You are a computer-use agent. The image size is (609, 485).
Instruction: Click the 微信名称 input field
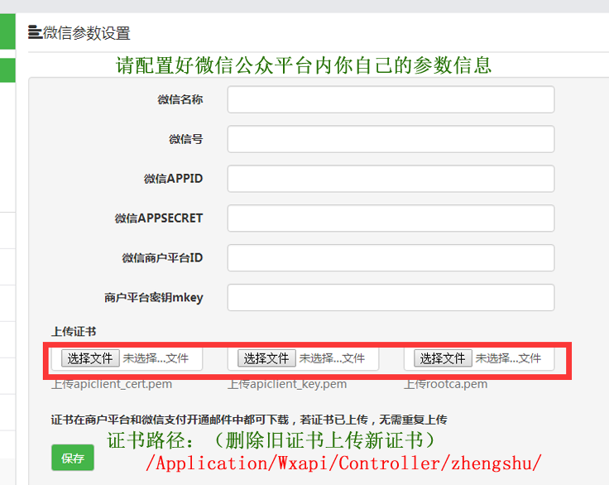[x=391, y=99]
